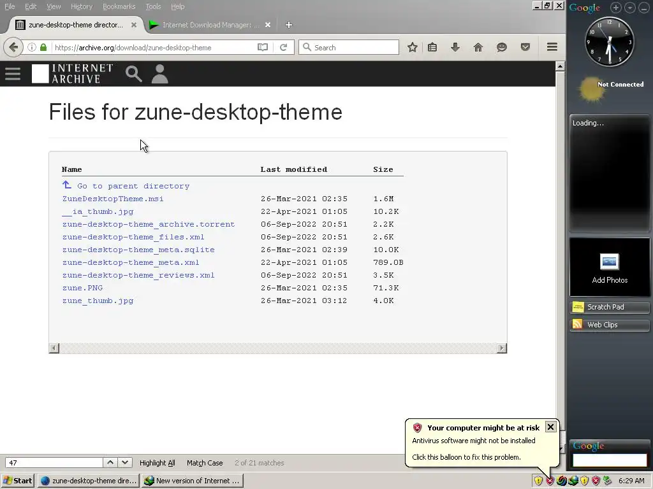
Task: Expand the Scratch Pad gadget
Action: point(610,307)
